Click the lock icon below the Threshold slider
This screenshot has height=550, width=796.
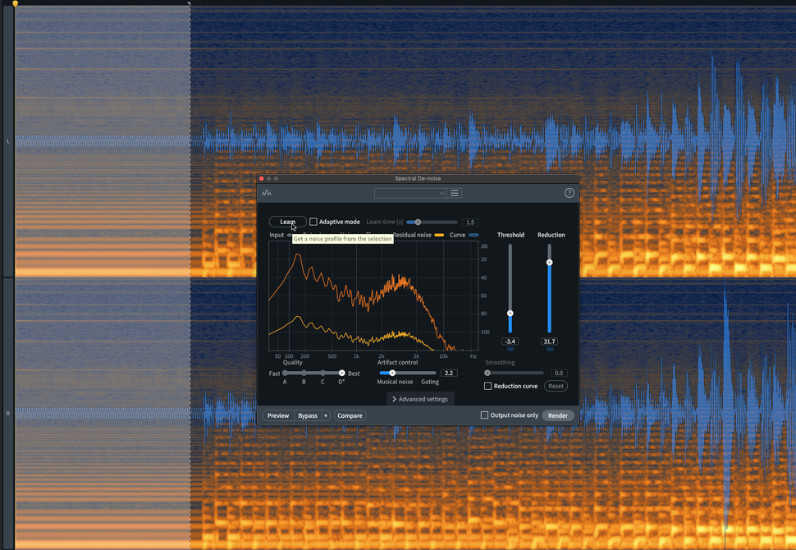coord(510,349)
